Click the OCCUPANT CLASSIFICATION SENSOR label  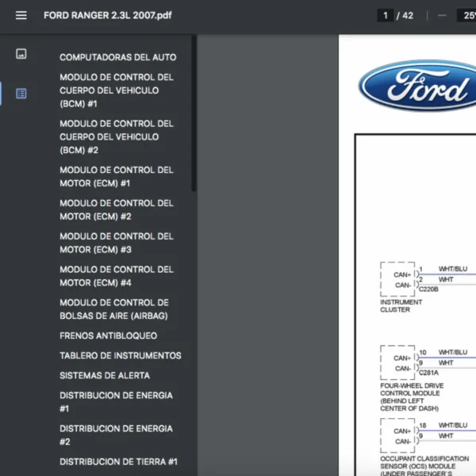pyautogui.click(x=424, y=465)
